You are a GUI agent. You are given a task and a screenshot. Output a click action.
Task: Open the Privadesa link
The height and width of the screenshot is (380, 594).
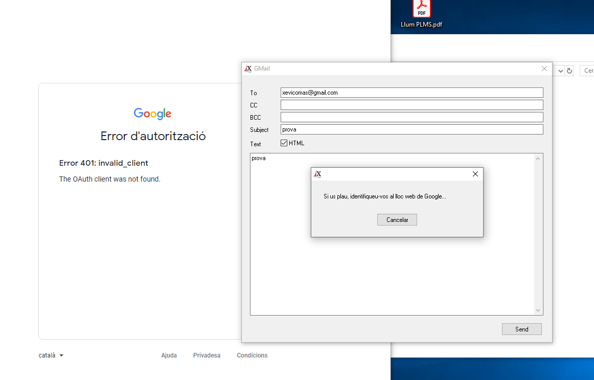pyautogui.click(x=207, y=355)
